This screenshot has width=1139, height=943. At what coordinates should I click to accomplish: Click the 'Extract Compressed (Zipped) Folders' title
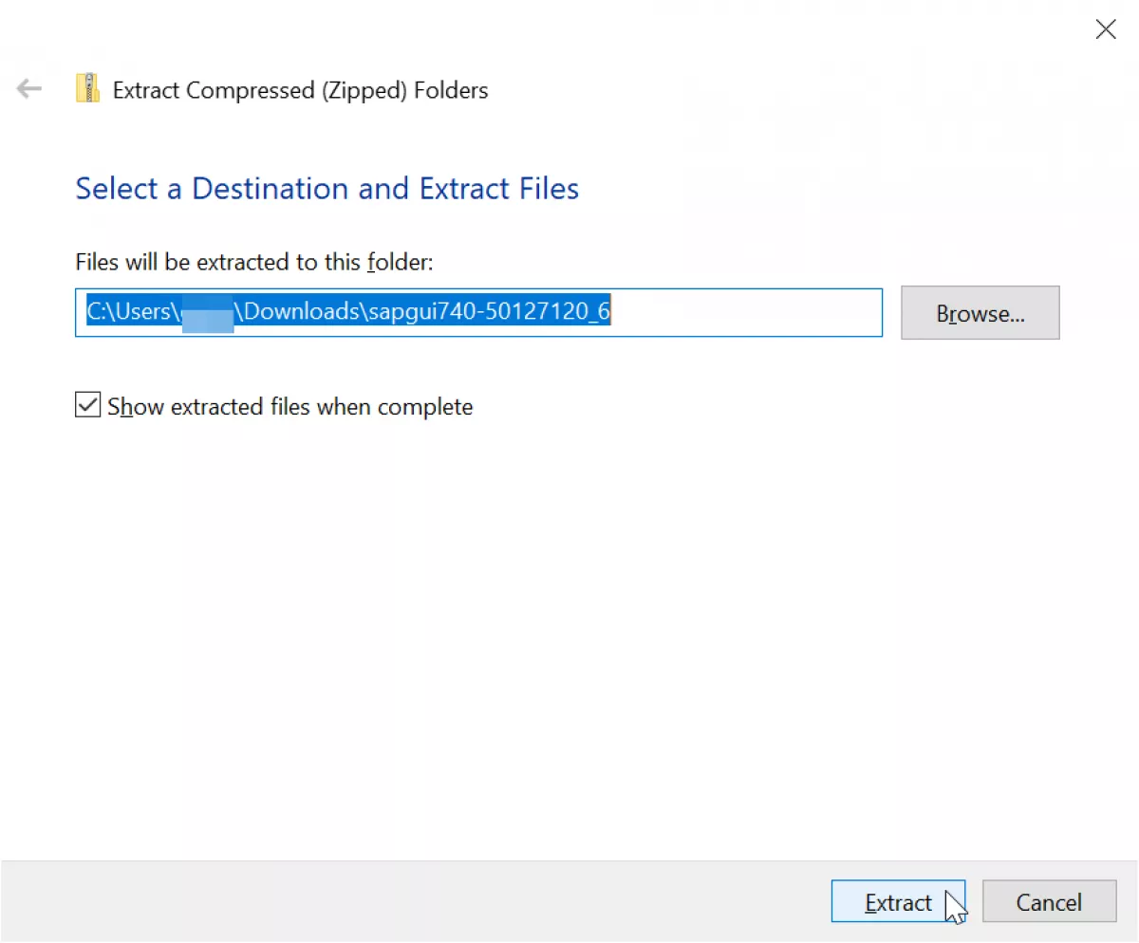(300, 90)
